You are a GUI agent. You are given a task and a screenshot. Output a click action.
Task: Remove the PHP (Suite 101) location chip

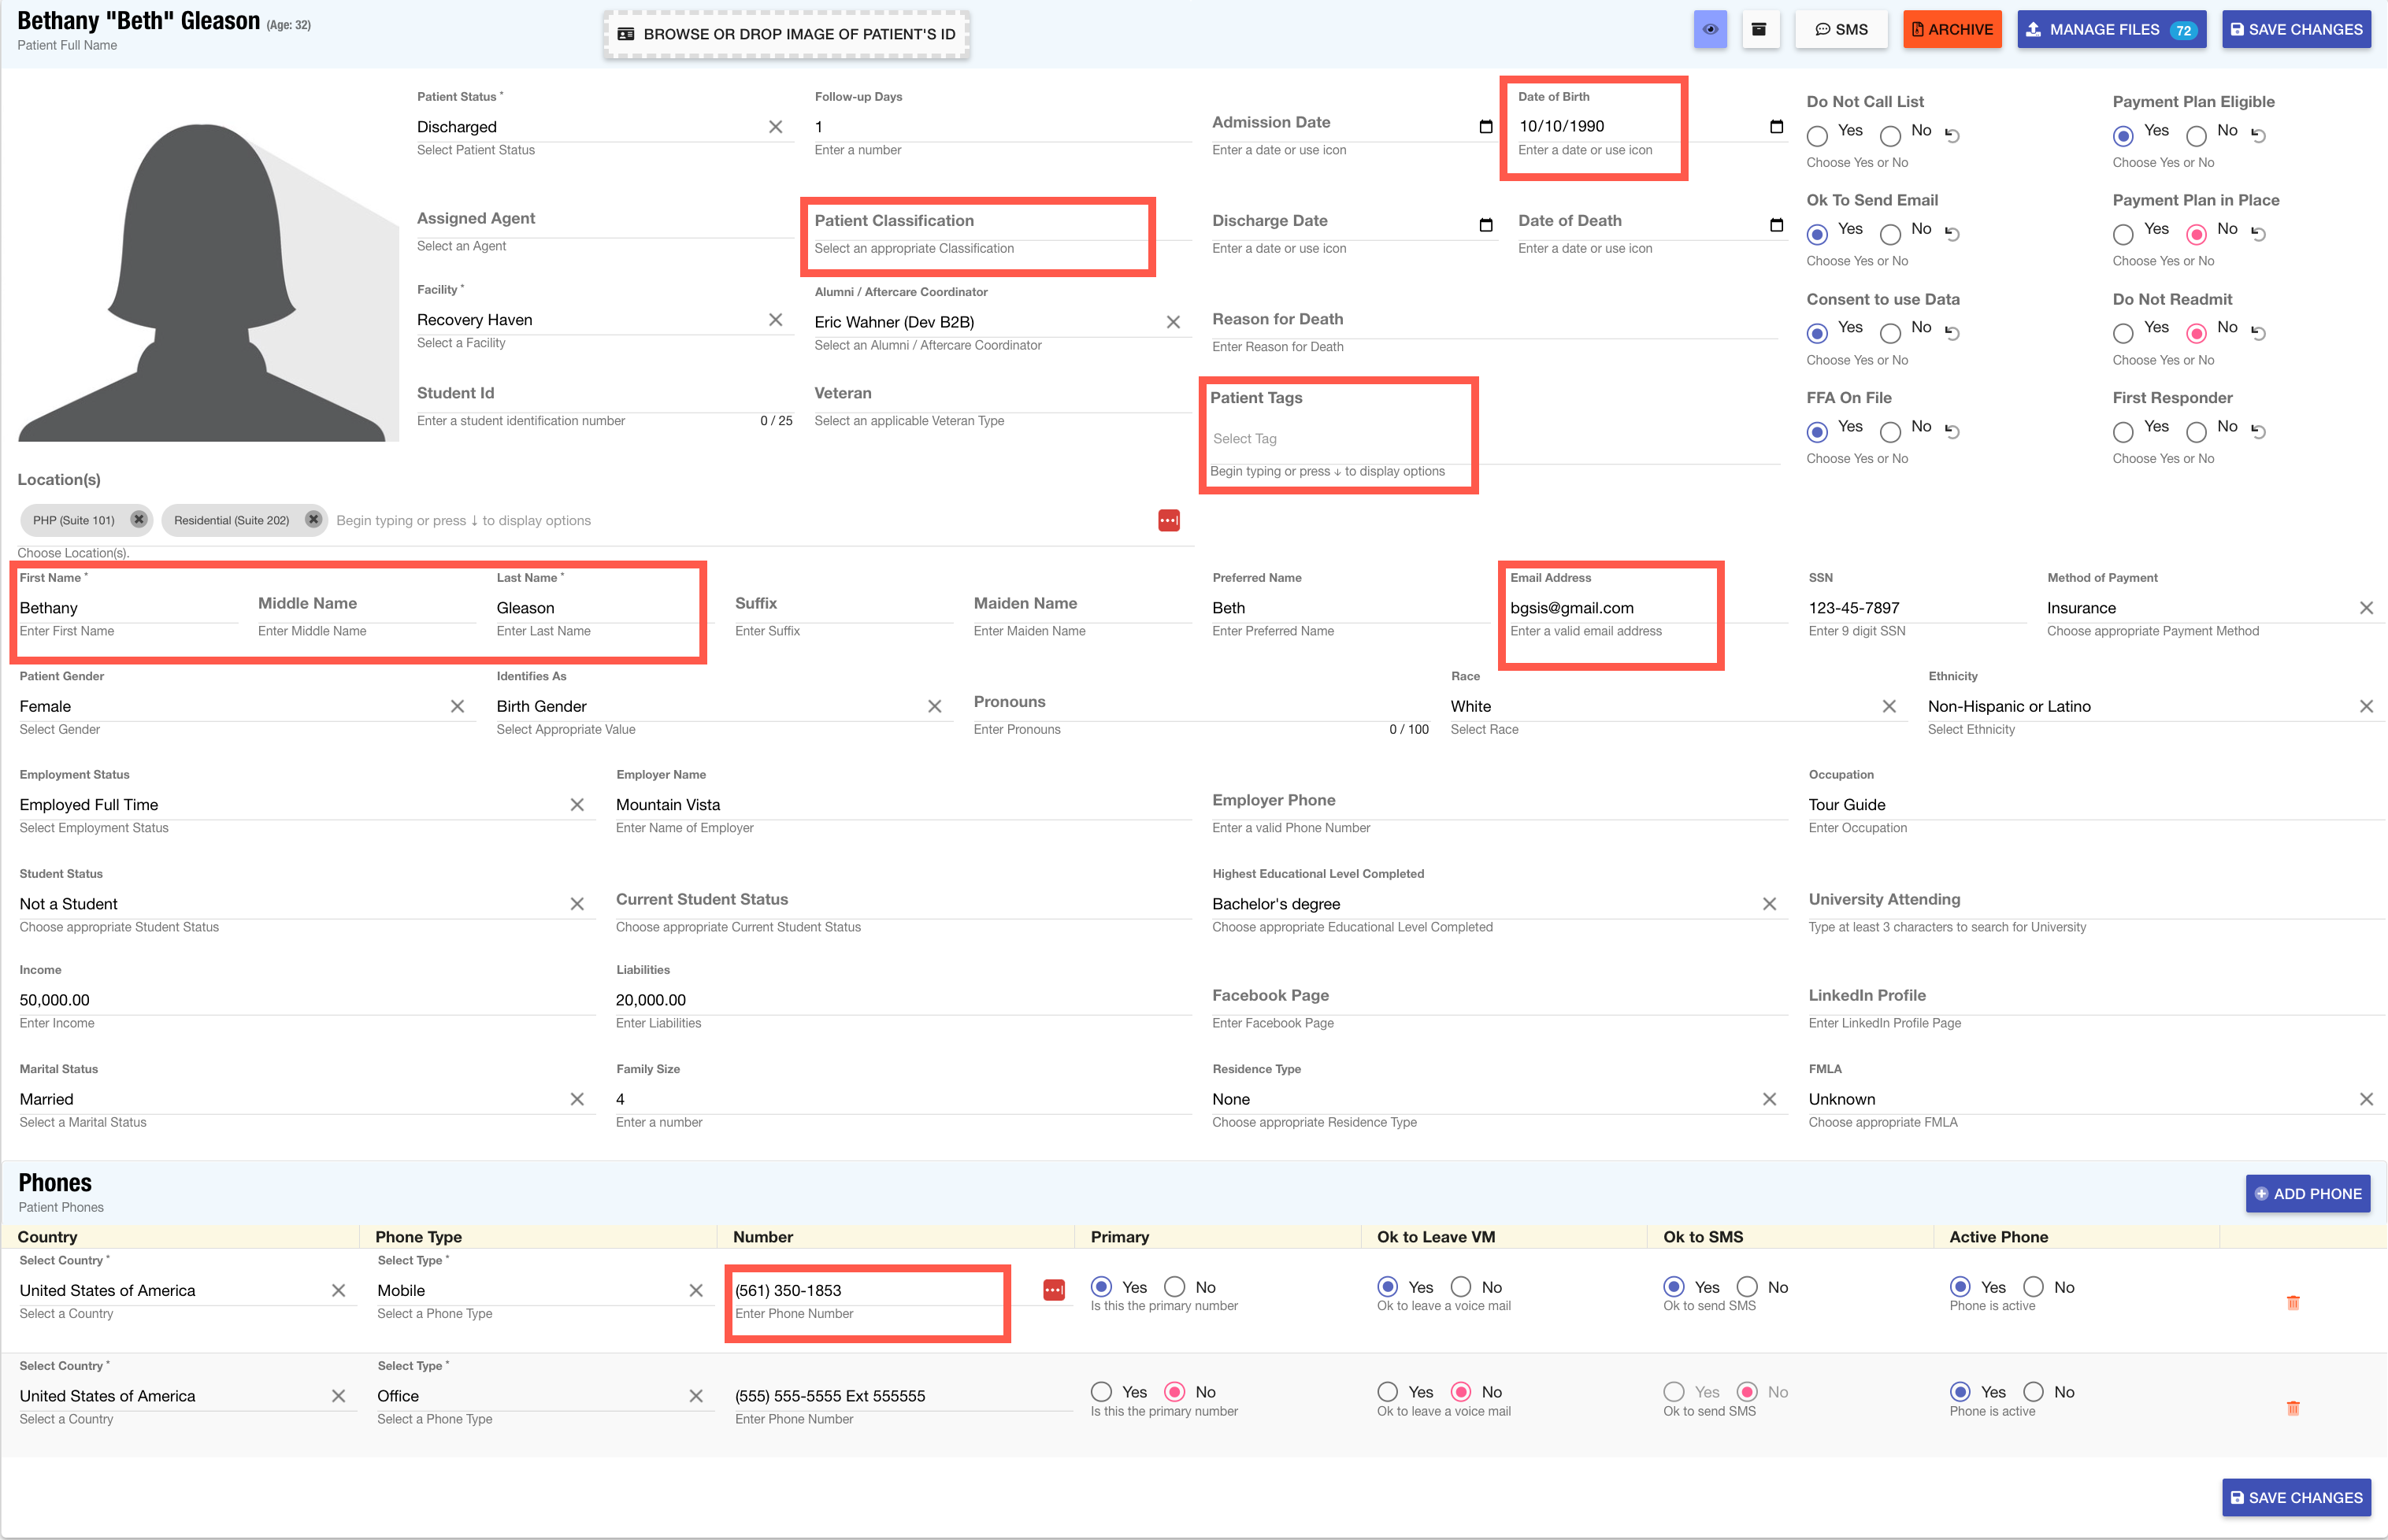(139, 519)
